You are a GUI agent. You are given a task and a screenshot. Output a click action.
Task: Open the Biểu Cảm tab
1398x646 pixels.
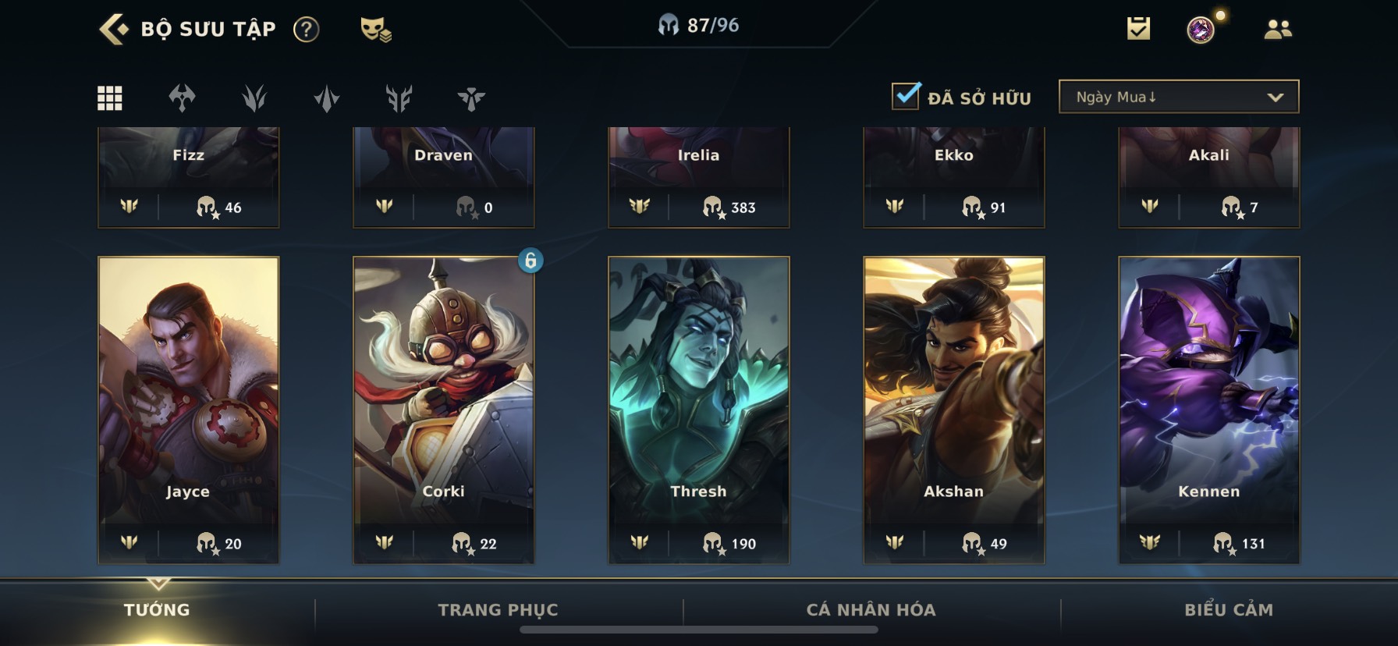click(1229, 610)
